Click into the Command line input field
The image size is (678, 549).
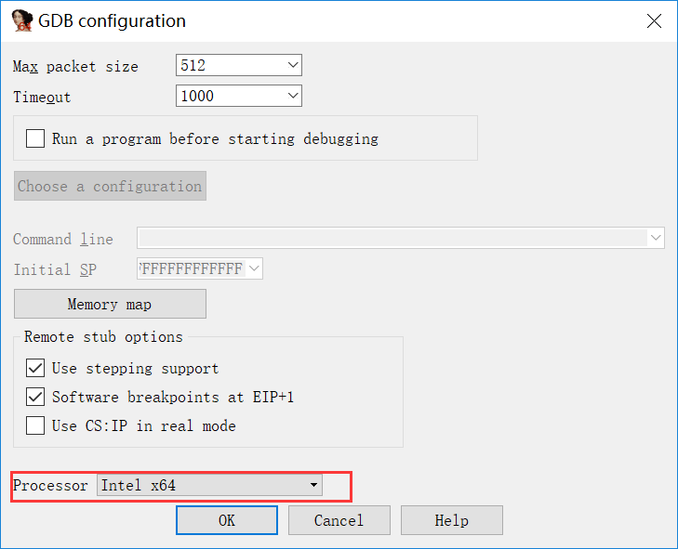point(392,239)
